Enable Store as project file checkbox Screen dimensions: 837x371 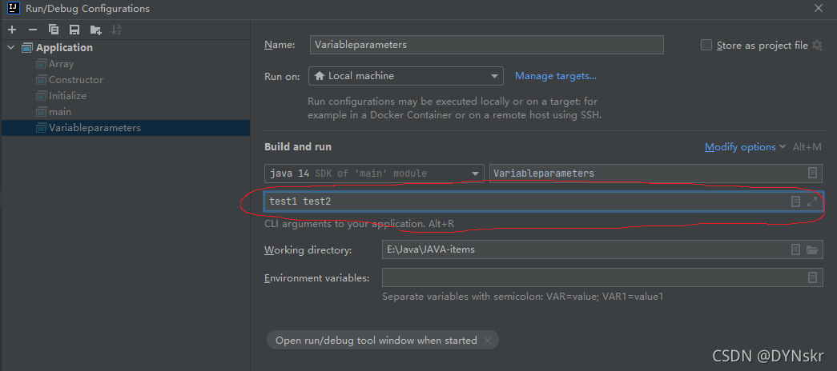click(x=706, y=46)
